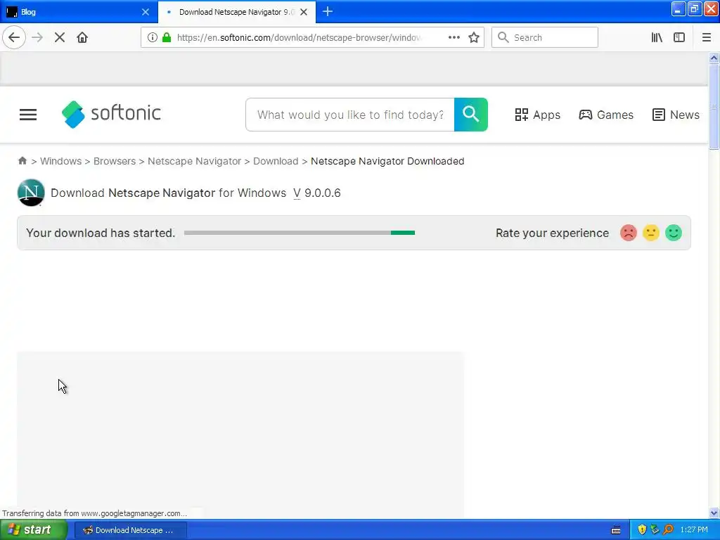
Task: Click 'Rate your experience' label
Action: [x=553, y=233]
